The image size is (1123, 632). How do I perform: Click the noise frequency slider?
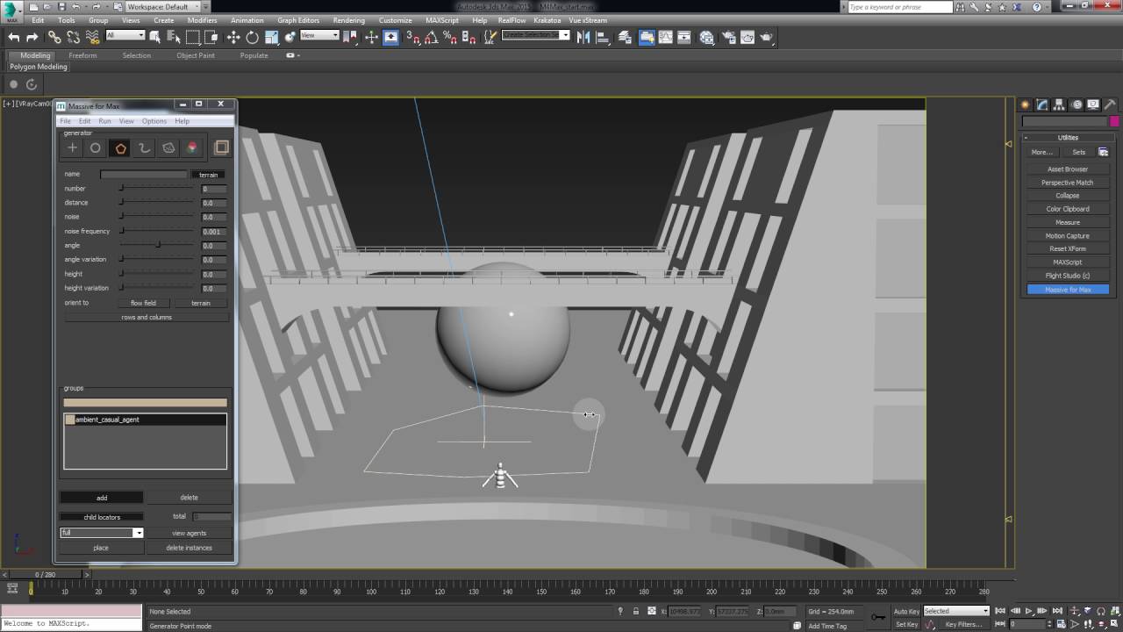[x=158, y=231]
